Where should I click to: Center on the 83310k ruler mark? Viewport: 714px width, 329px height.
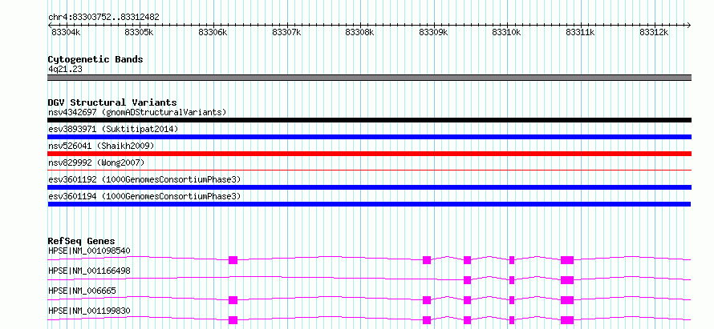click(507, 32)
